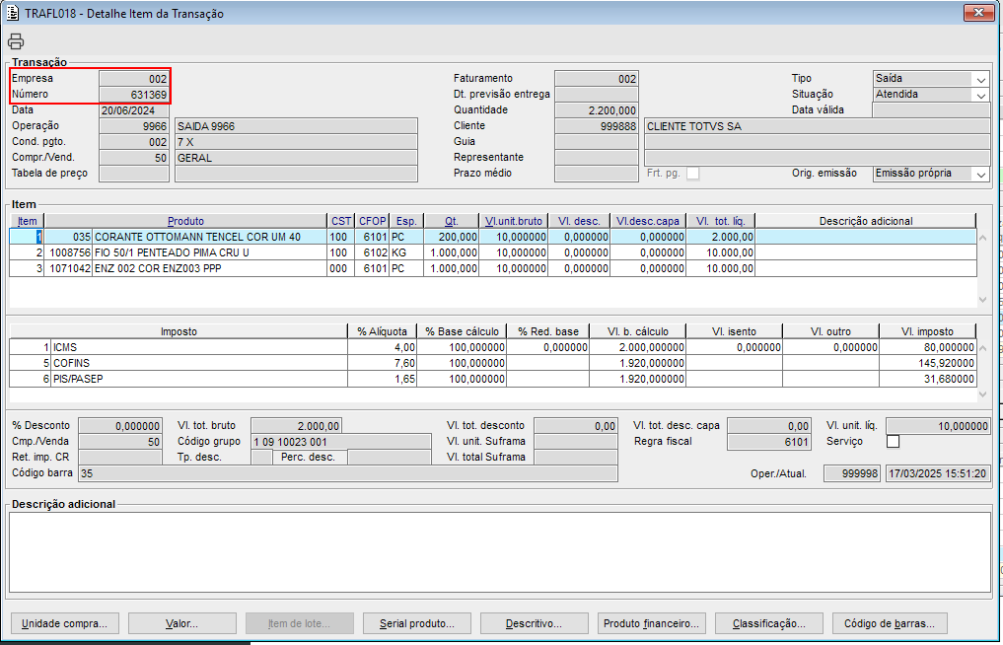Toggle the Frt. pg. checkbox
1003x645 pixels.
pos(692,174)
